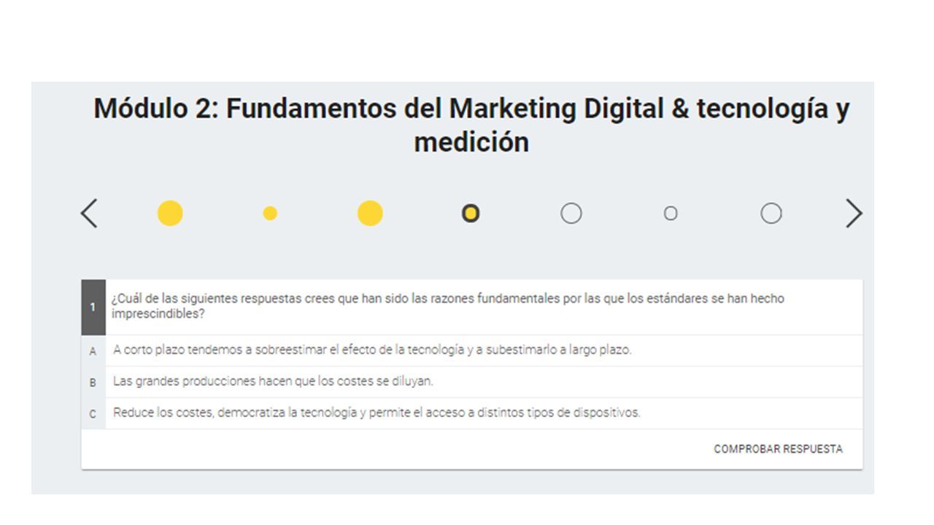Select the letter C option marker
This screenshot has width=934, height=525.
point(93,414)
